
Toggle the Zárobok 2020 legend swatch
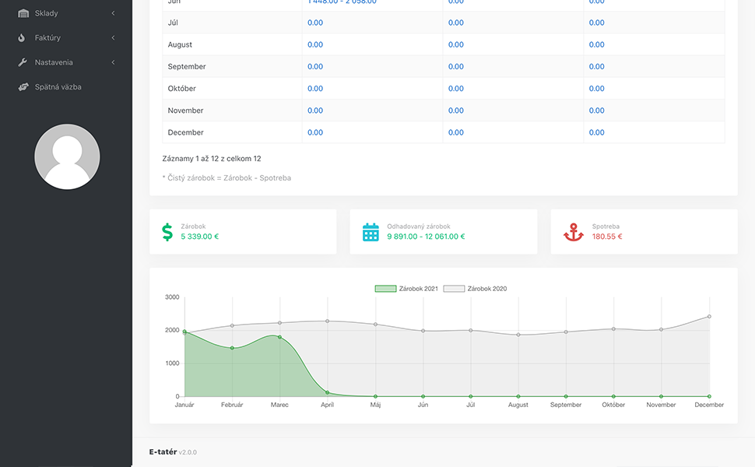[x=454, y=289]
